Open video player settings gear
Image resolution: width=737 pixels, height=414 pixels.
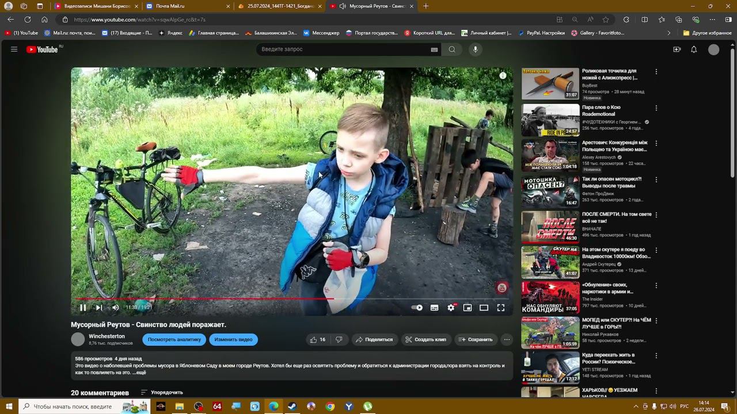pyautogui.click(x=451, y=308)
